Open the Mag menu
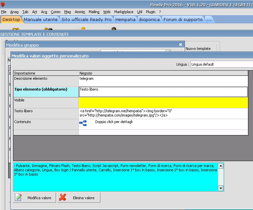The image size is (253, 210). point(67,12)
